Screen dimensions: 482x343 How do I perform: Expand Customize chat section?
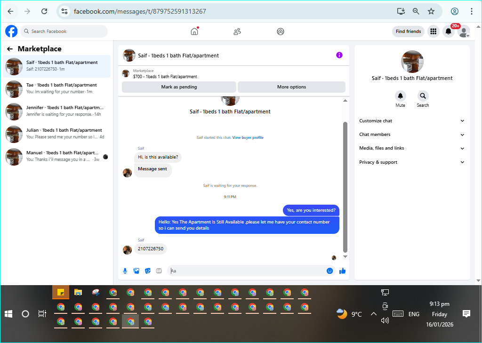tap(412, 121)
